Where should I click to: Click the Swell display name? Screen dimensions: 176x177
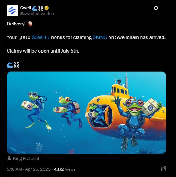(x=26, y=8)
